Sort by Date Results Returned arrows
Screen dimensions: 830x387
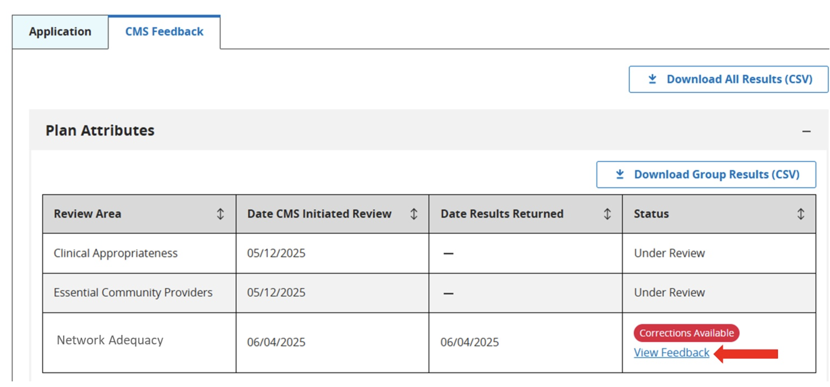[x=607, y=214]
